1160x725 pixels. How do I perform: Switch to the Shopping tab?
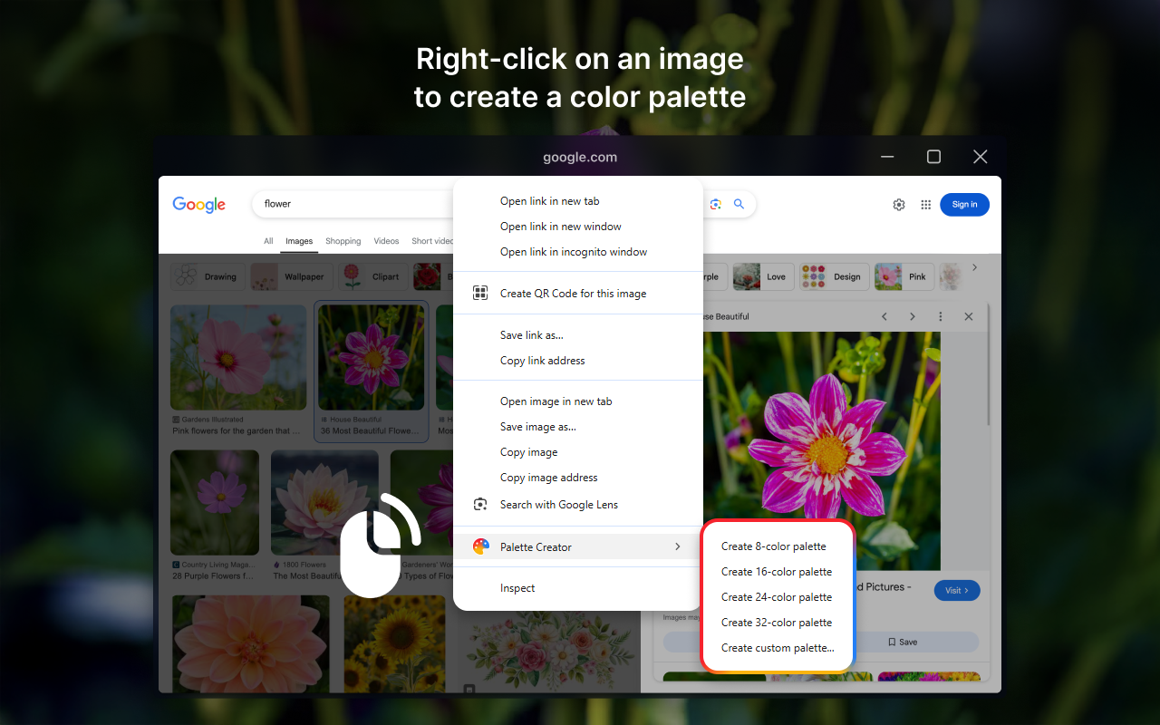(343, 241)
